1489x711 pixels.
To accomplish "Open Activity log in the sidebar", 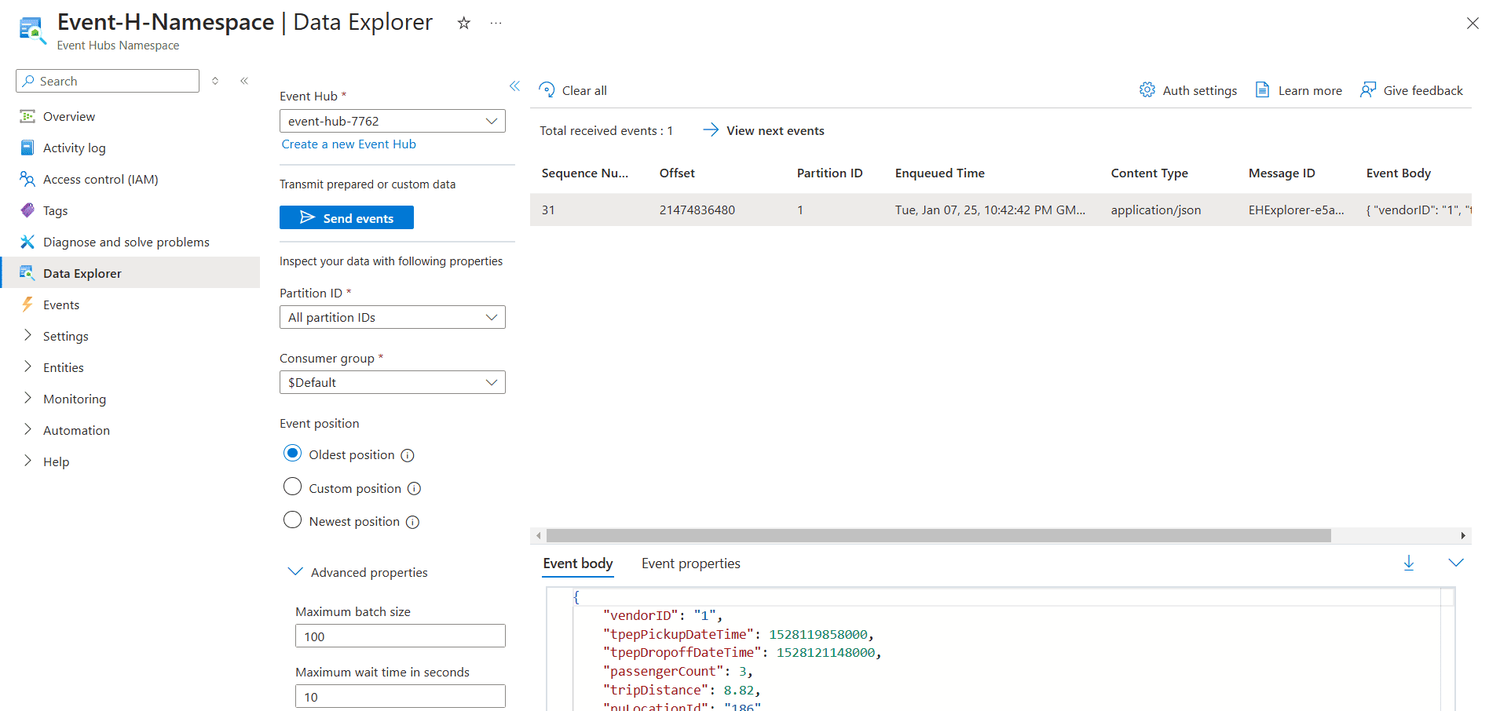I will point(74,148).
